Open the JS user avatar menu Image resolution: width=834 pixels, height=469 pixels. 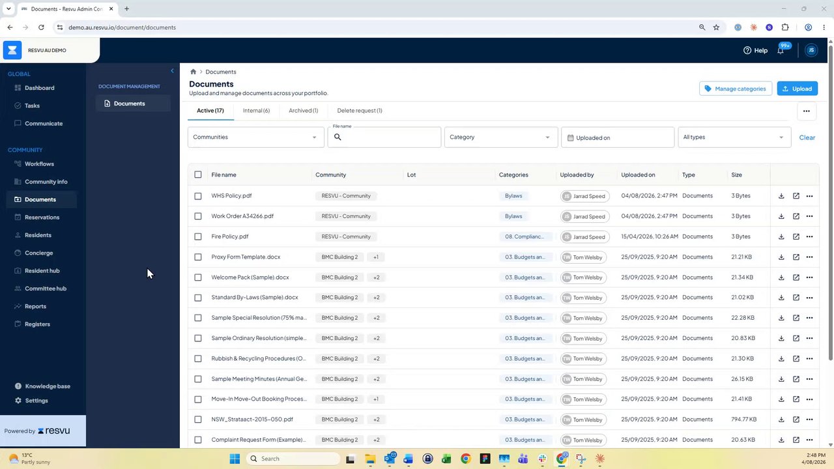click(x=811, y=50)
